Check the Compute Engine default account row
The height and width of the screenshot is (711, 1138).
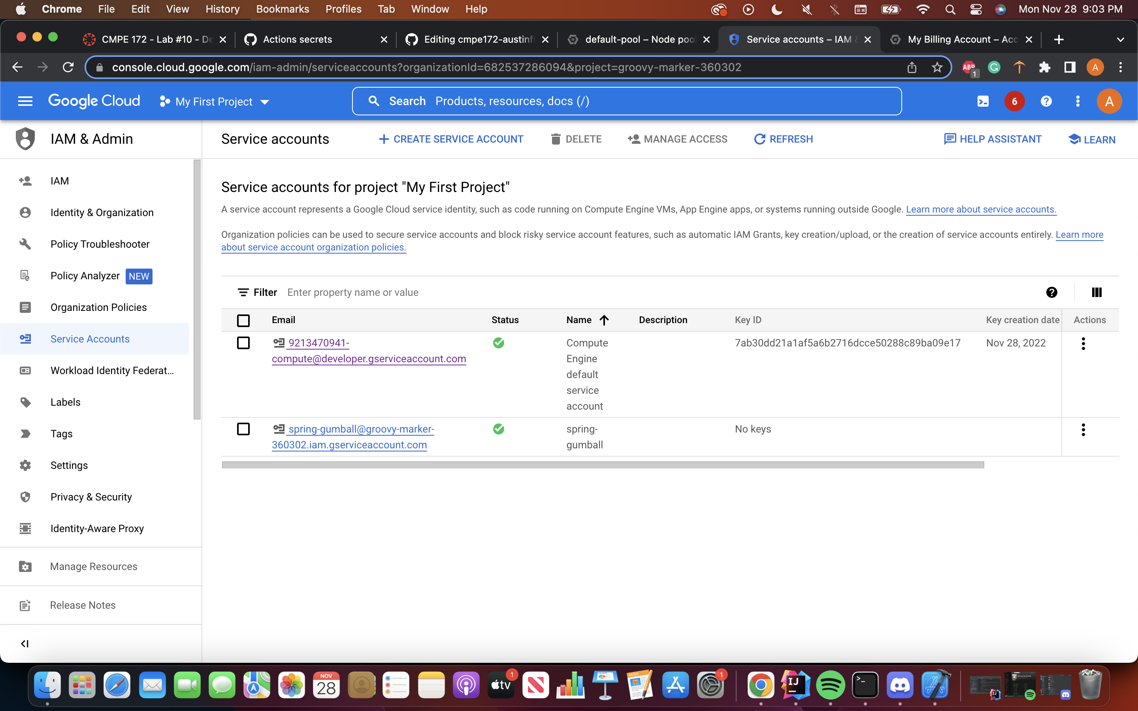point(243,343)
